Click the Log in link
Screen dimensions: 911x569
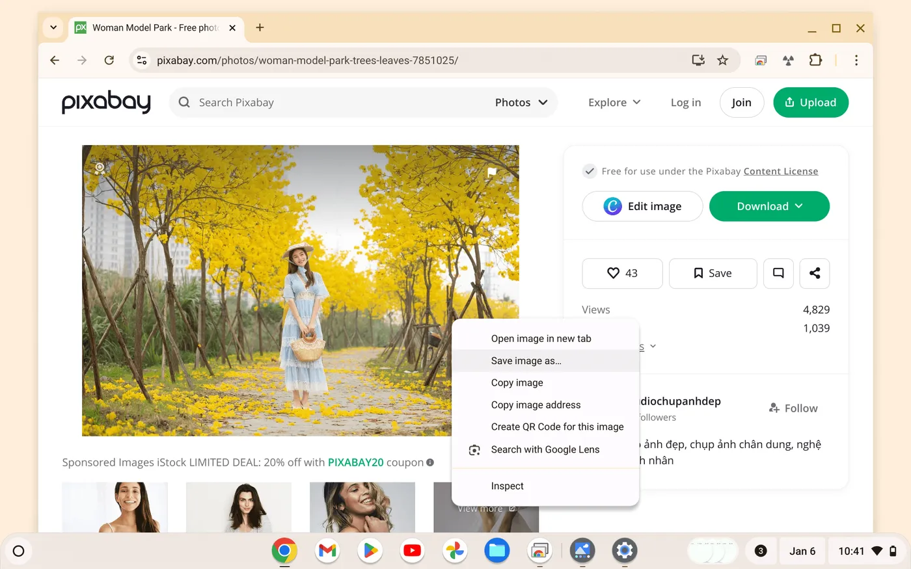click(x=686, y=102)
